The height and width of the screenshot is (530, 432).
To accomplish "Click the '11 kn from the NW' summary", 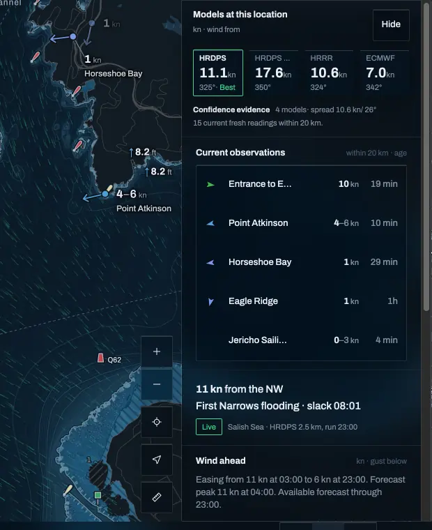I will pos(240,389).
